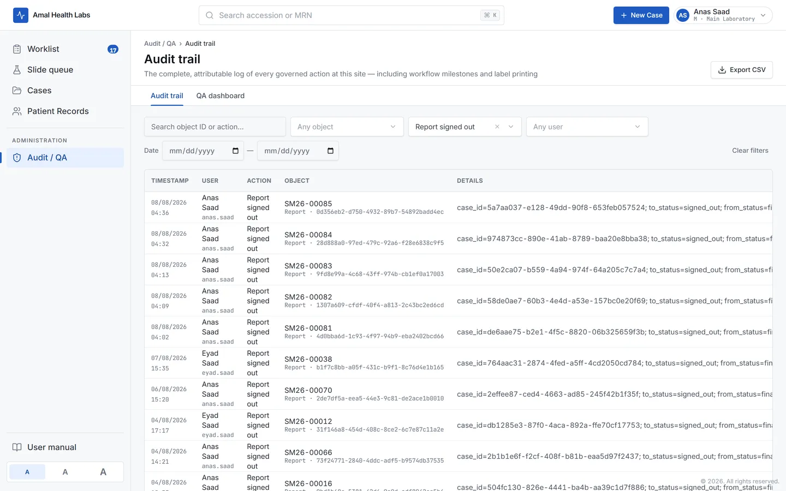Screen dimensions: 786x491
Task: Open Worklist in the sidebar
Action: click(65, 49)
